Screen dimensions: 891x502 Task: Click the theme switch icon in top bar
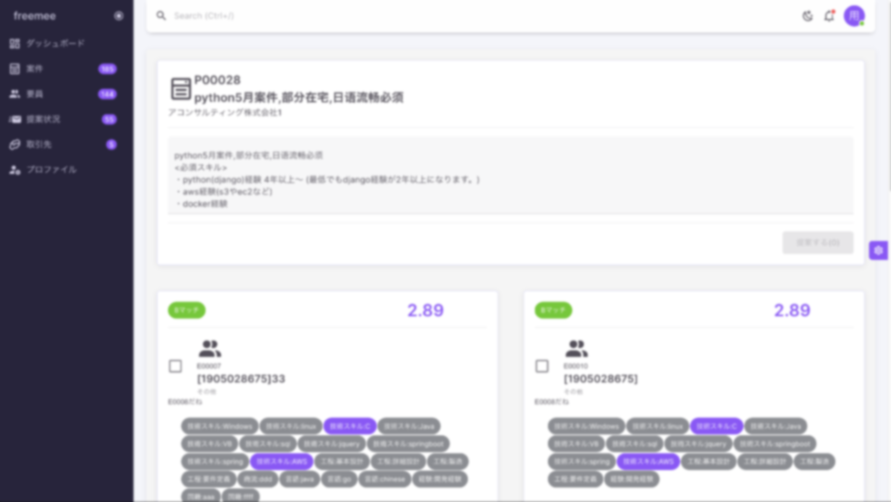[x=807, y=16]
